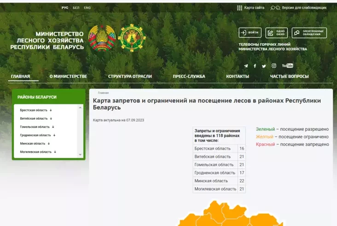Open the Telegram social link
Viewport: 337px width, 226px height.
coord(246,66)
